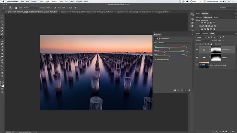Select the Clone Stamp tool

2,41
